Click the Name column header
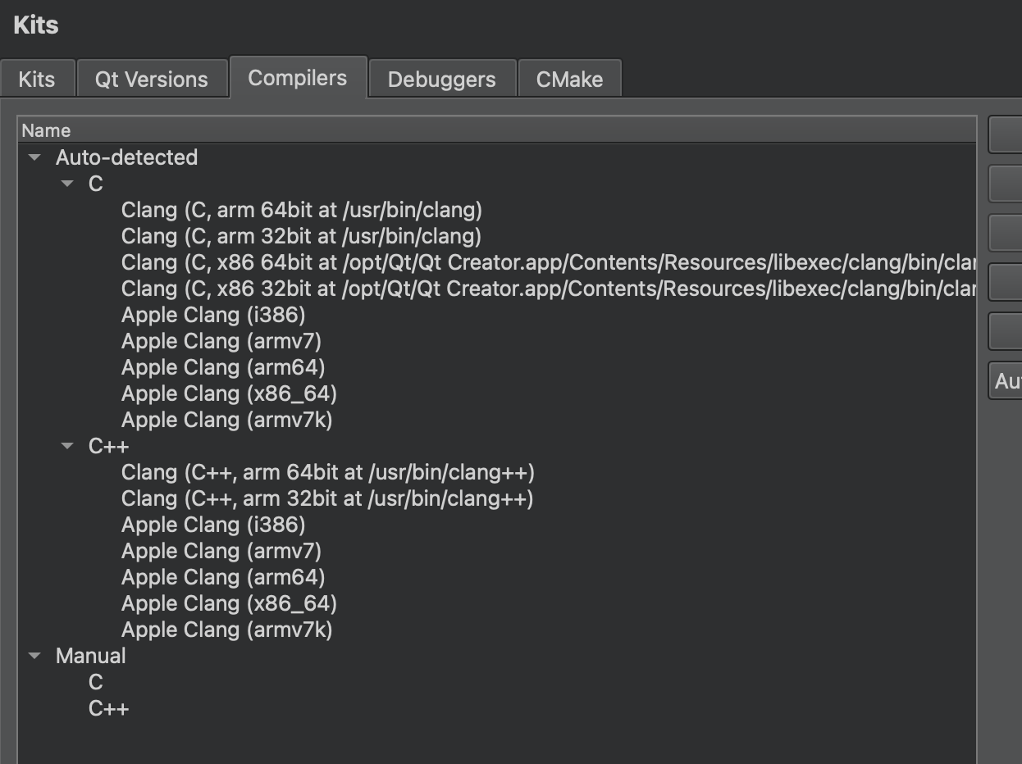The height and width of the screenshot is (764, 1022). point(497,130)
